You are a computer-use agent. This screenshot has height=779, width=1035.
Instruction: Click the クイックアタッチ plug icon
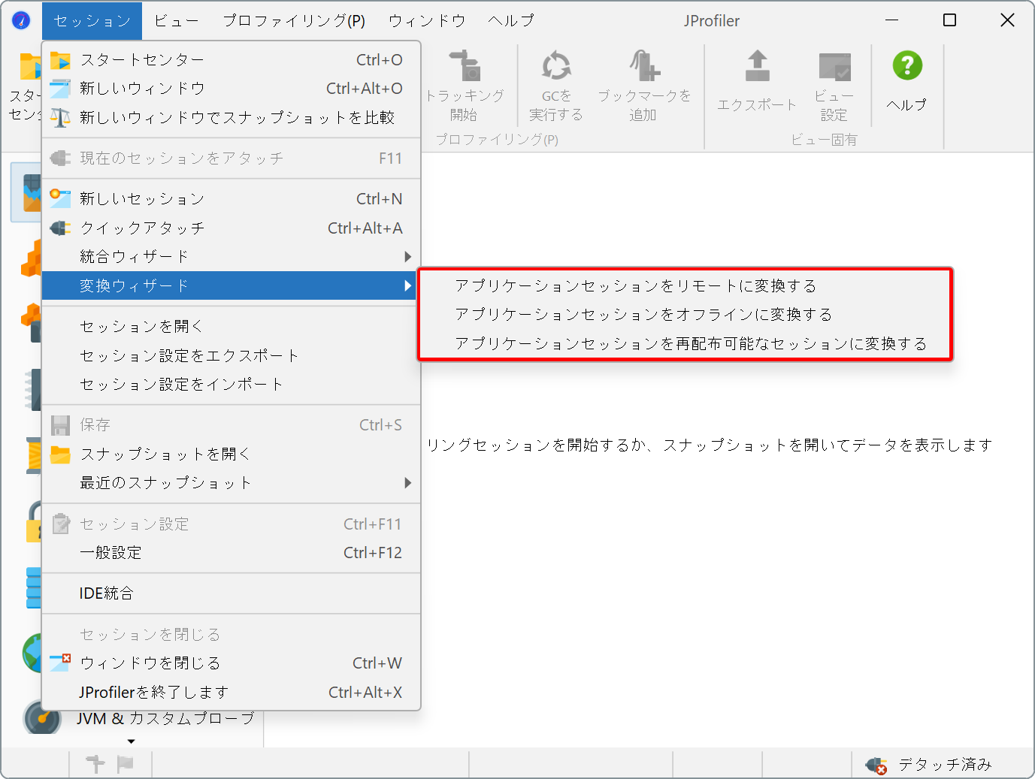coord(60,228)
